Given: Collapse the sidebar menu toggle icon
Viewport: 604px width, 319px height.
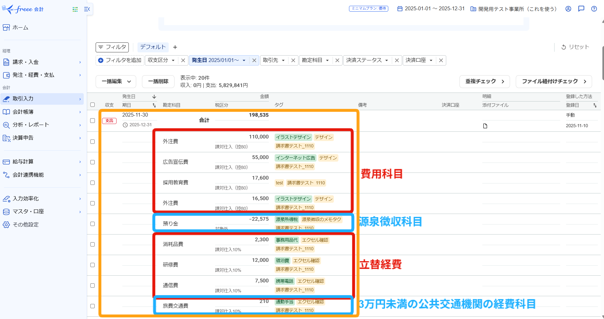Looking at the screenshot, I should tap(87, 9).
